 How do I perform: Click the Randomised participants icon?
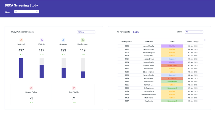coord(82,40)
